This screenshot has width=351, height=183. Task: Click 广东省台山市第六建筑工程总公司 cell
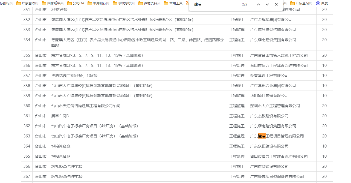[x=279, y=55]
